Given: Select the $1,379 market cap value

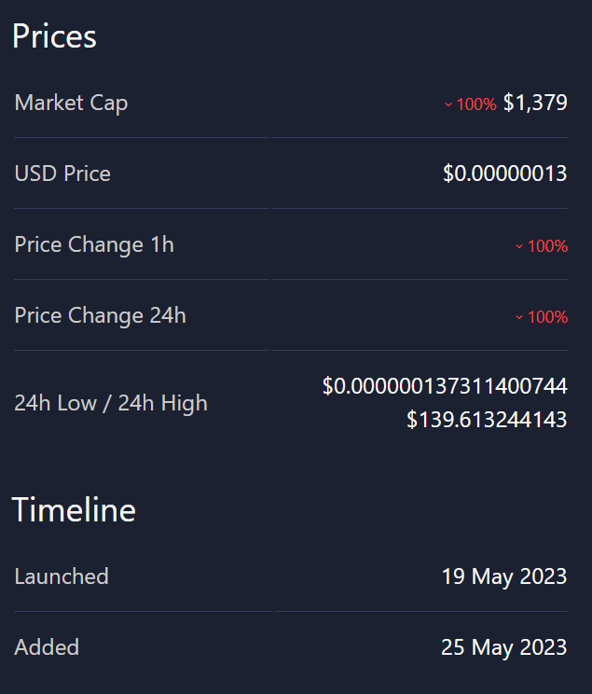Looking at the screenshot, I should [x=535, y=103].
